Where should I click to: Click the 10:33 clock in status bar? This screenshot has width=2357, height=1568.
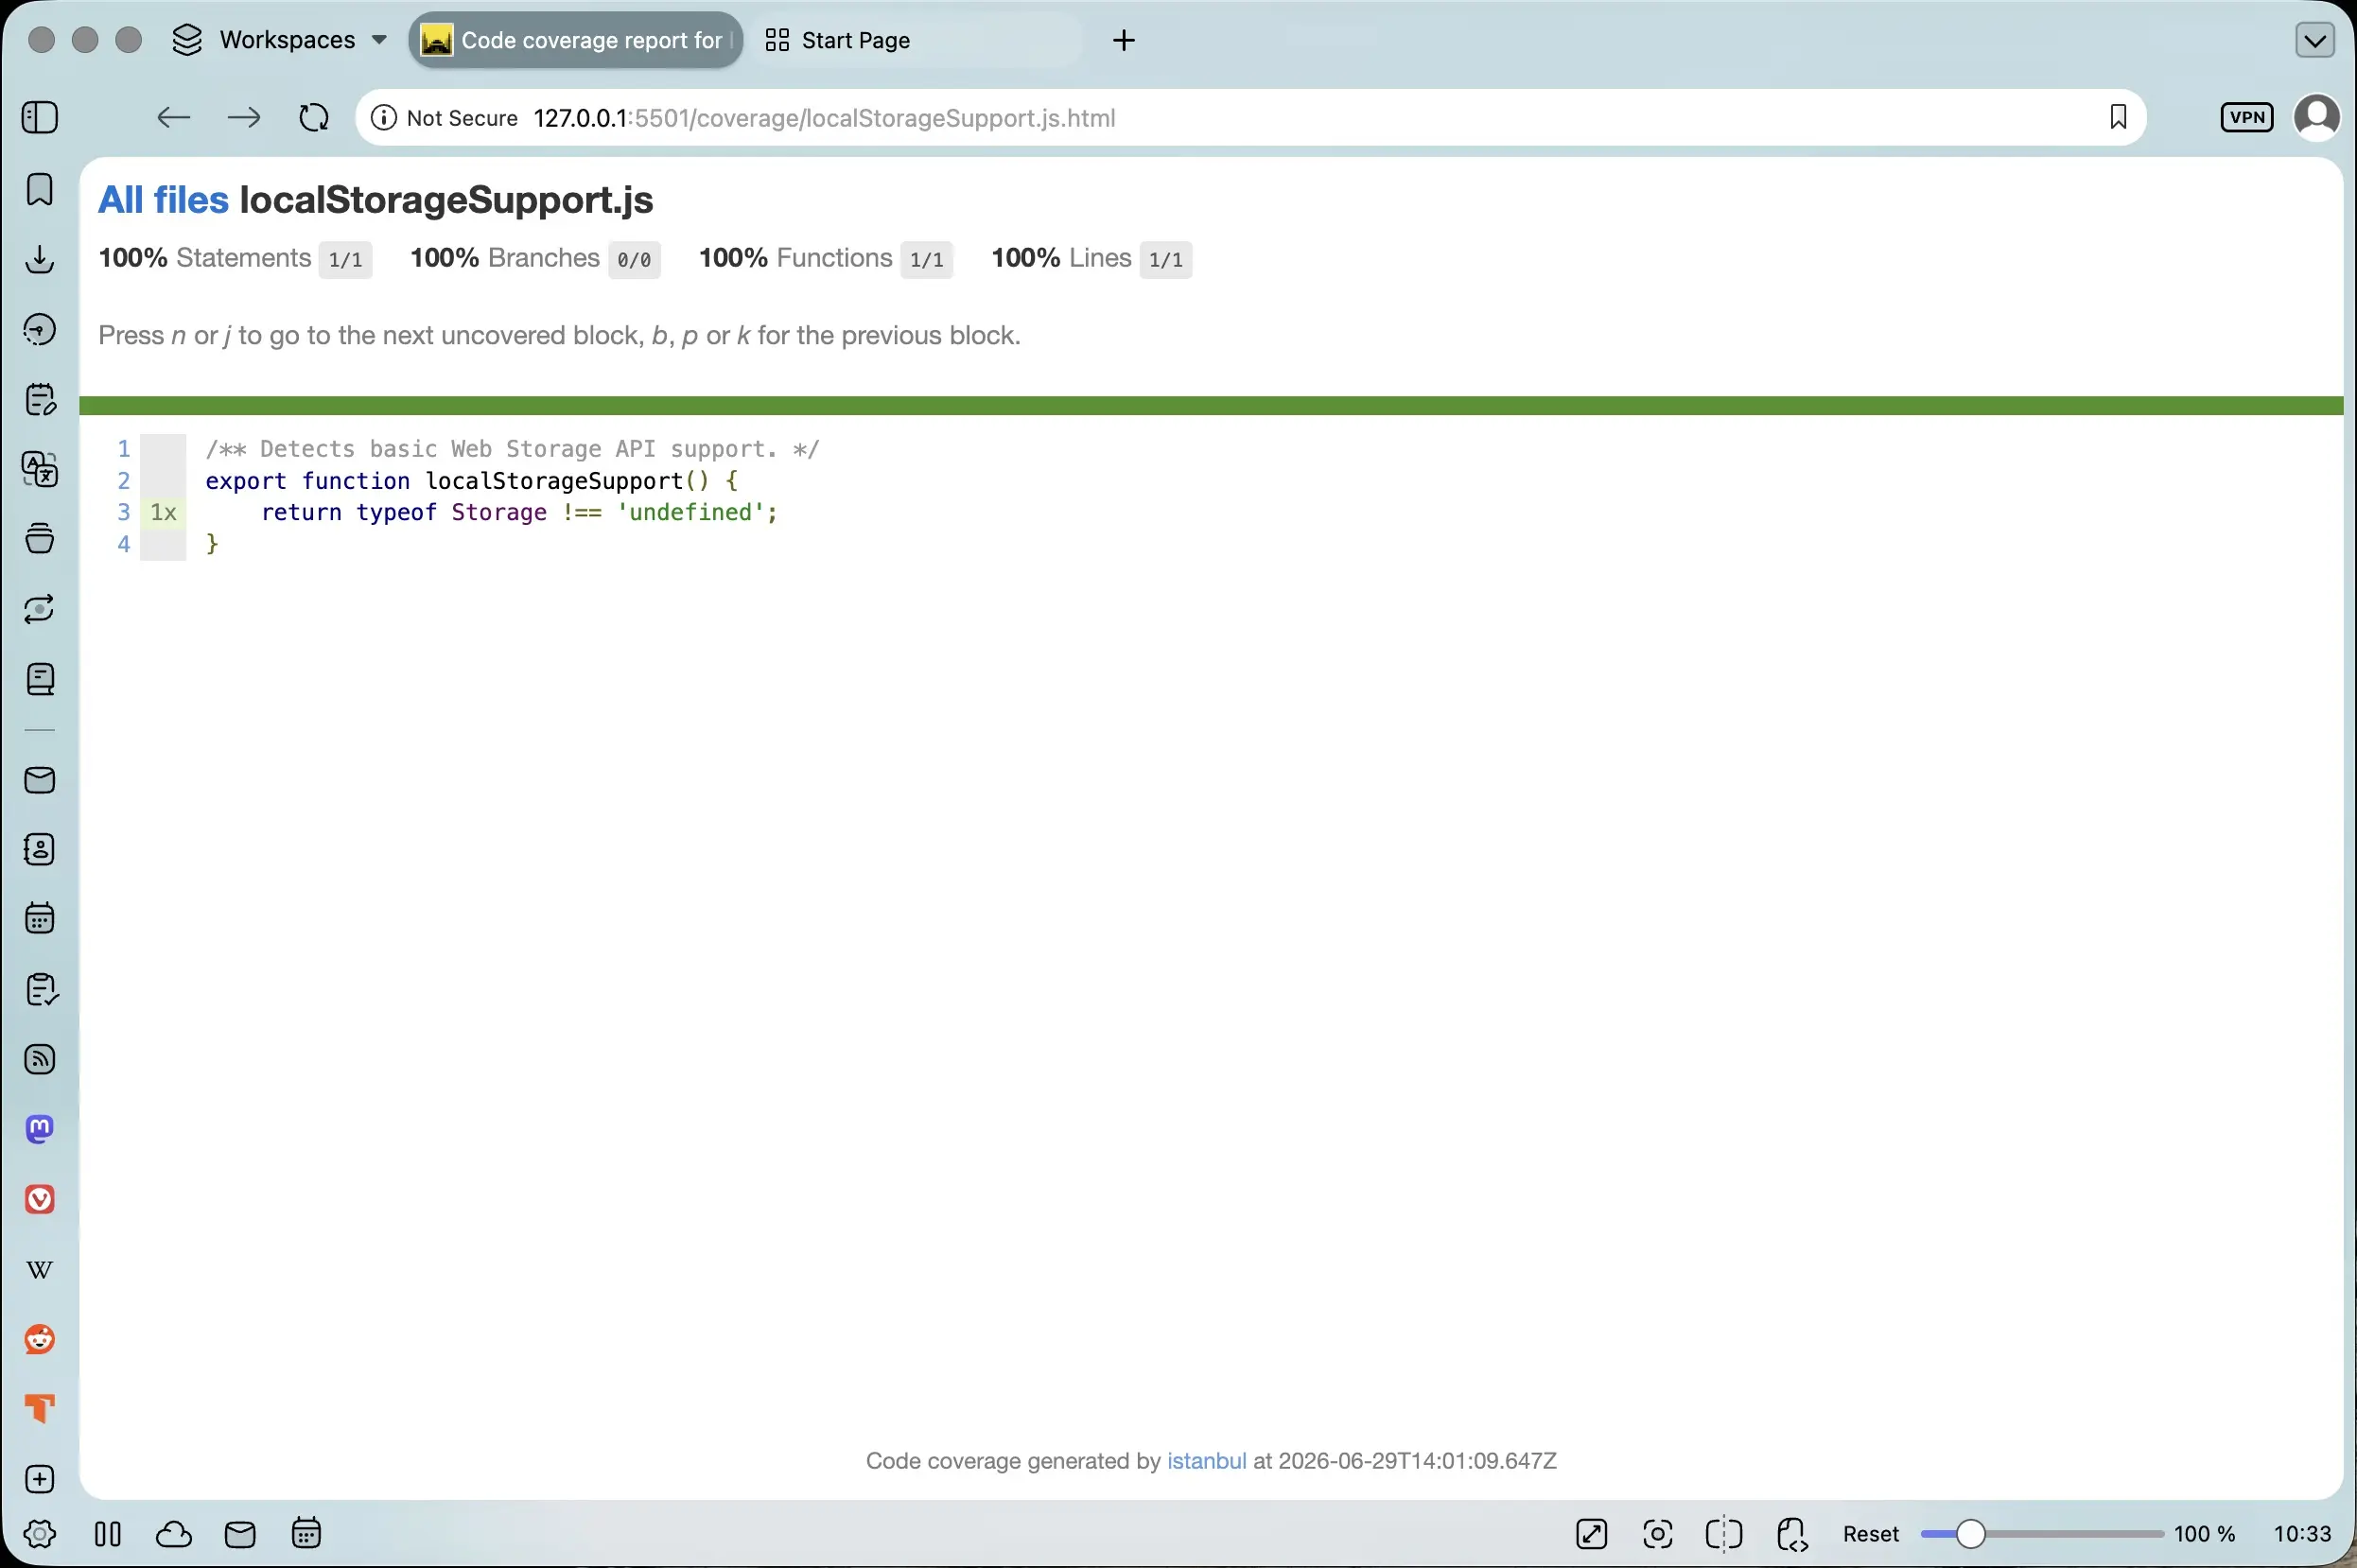(2302, 1534)
